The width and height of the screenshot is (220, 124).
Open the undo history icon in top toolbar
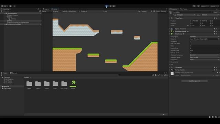pyautogui.click(x=194, y=6)
